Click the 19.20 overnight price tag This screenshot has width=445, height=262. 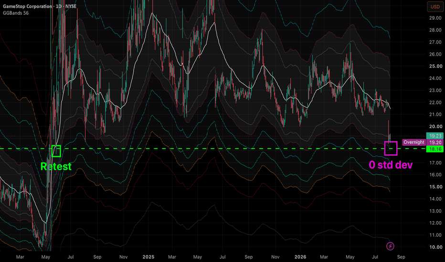point(435,142)
